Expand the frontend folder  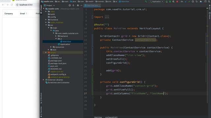point(46,20)
